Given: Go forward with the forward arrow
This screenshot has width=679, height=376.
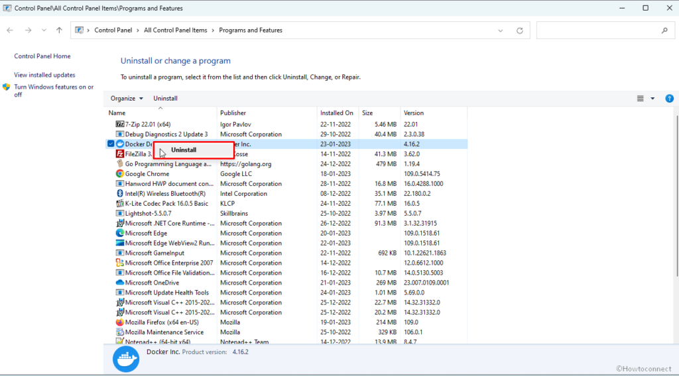Looking at the screenshot, I should pos(28,30).
